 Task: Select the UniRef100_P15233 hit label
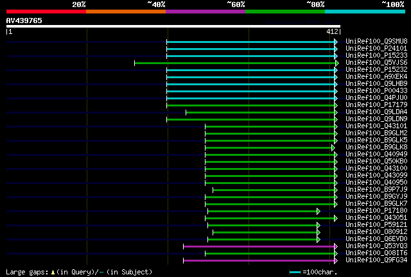click(x=376, y=56)
